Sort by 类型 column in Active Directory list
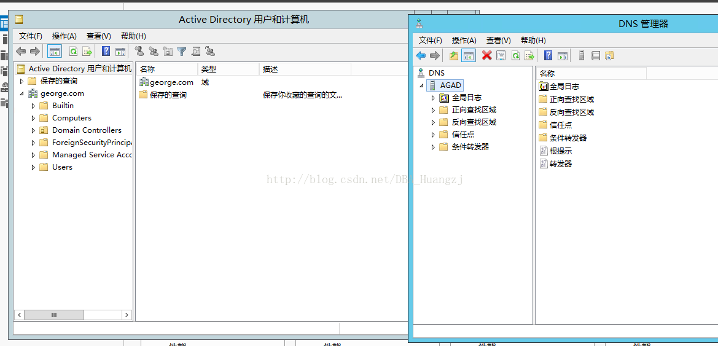The height and width of the screenshot is (346, 718). 228,69
